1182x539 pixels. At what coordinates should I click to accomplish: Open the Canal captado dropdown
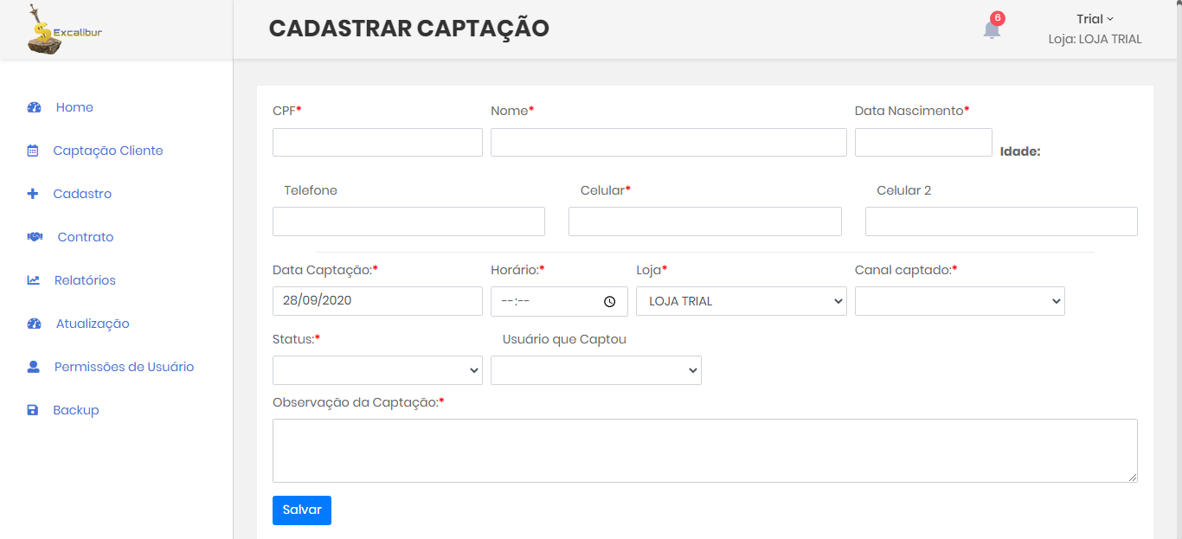pos(959,302)
